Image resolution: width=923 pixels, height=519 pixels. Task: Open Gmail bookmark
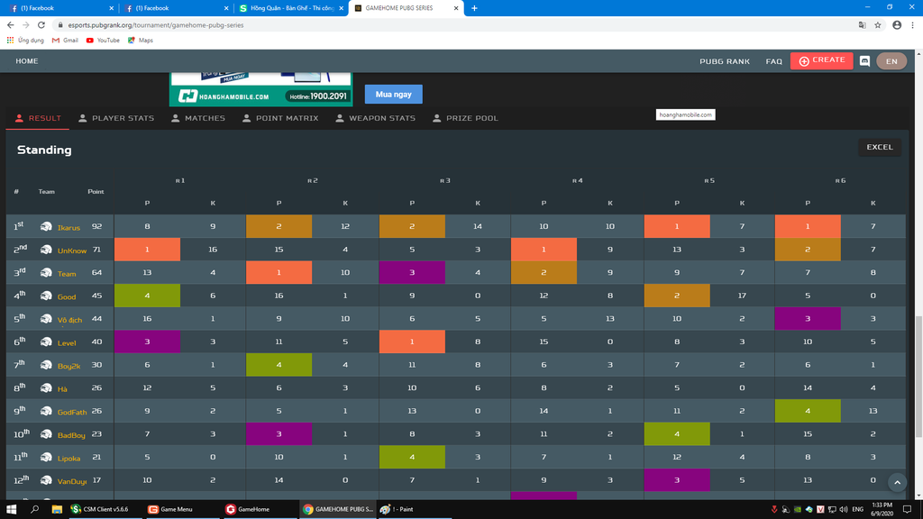pos(65,40)
